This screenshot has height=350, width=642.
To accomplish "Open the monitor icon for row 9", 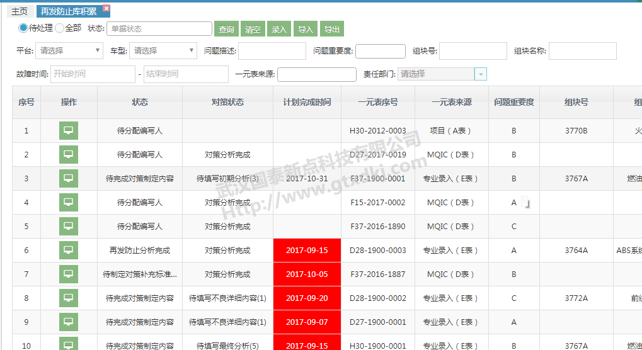I will pyautogui.click(x=69, y=322).
